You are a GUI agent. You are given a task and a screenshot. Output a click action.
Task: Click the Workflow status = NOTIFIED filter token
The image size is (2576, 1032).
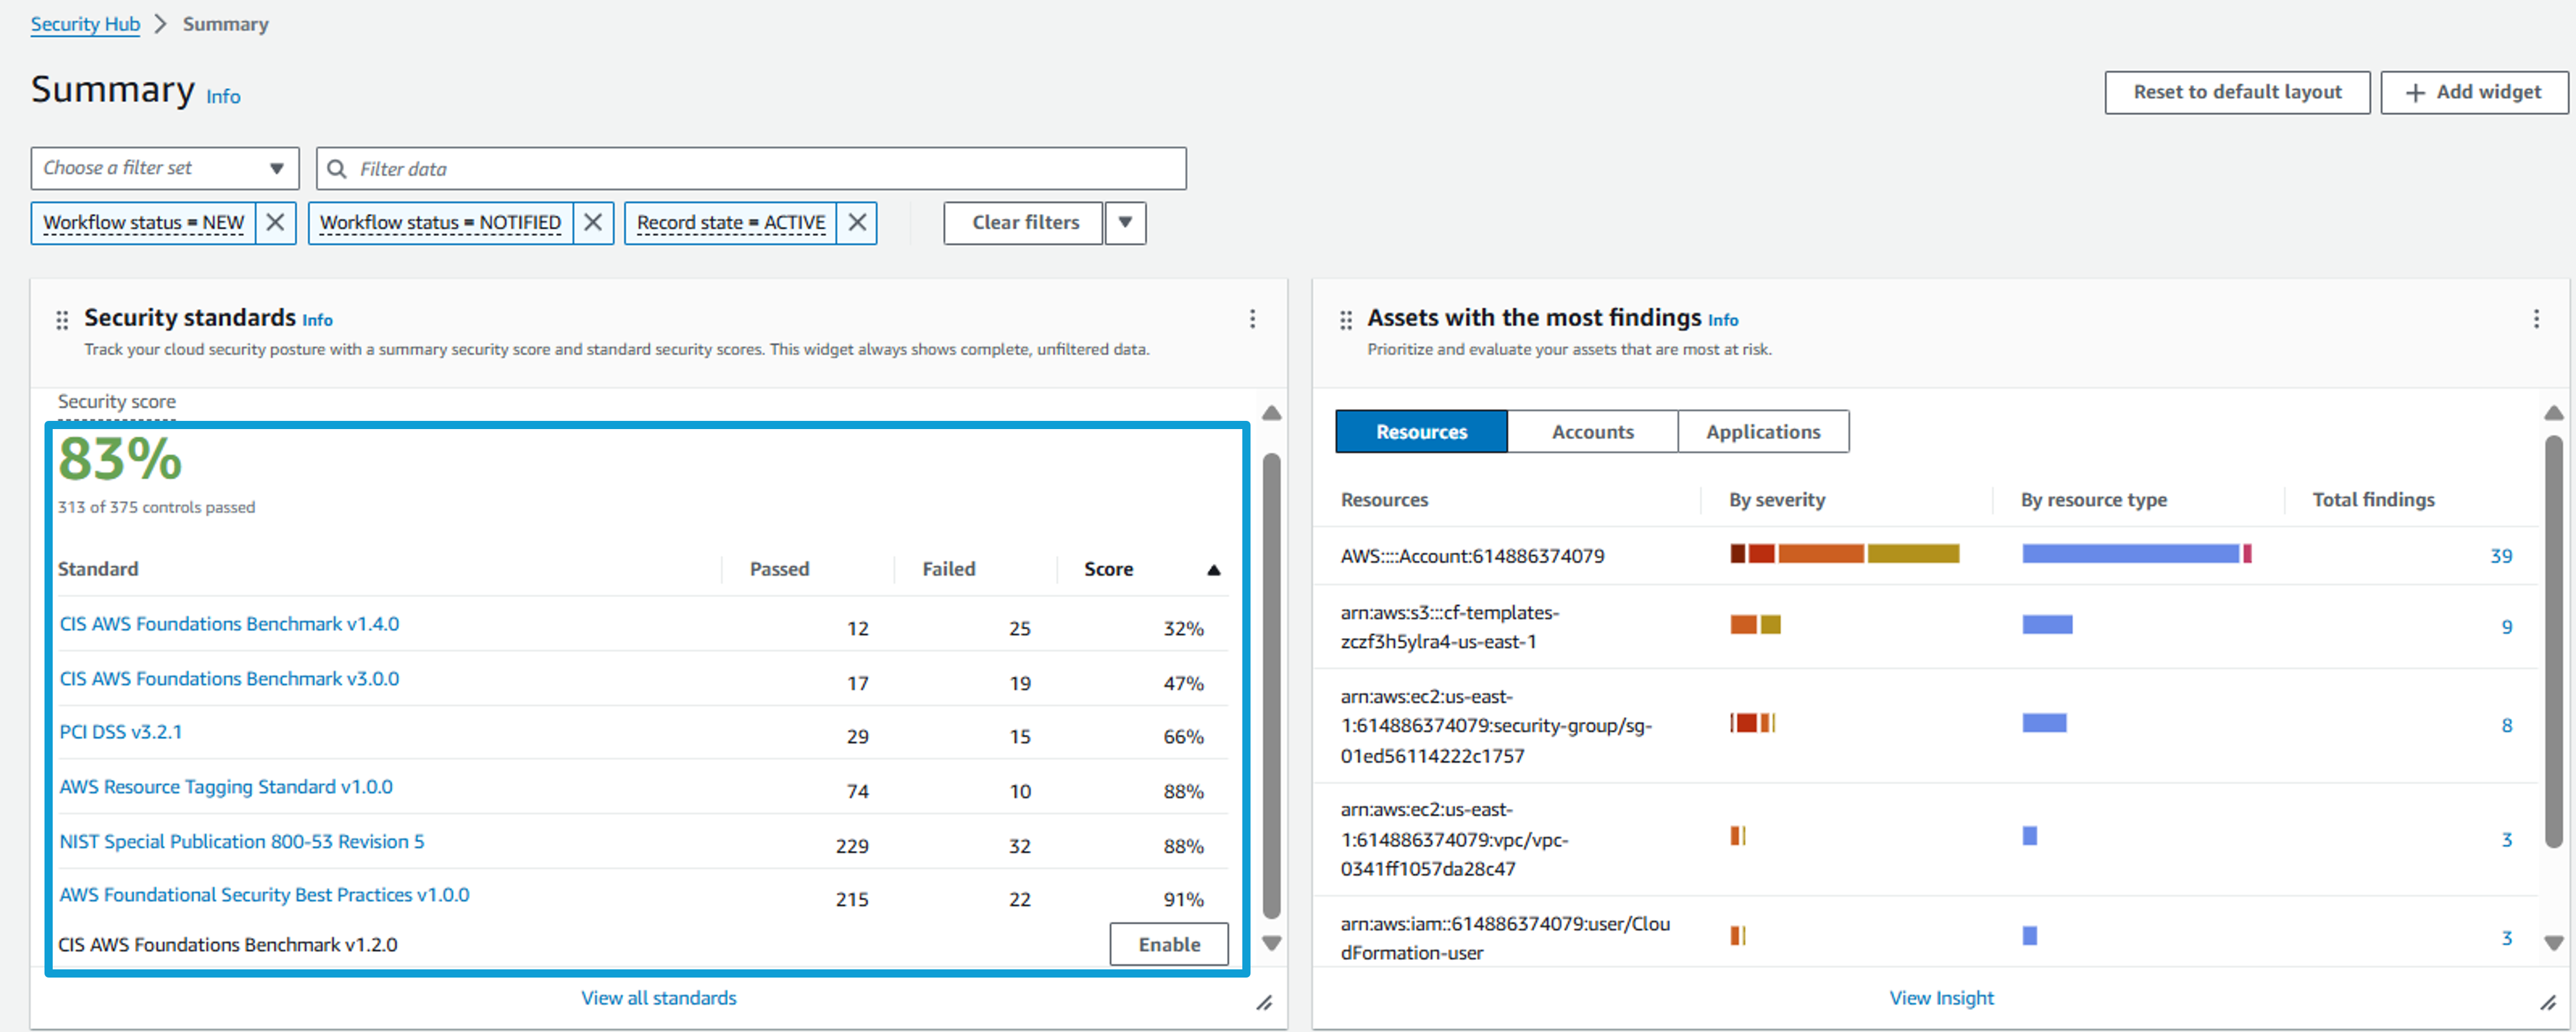[x=440, y=222]
